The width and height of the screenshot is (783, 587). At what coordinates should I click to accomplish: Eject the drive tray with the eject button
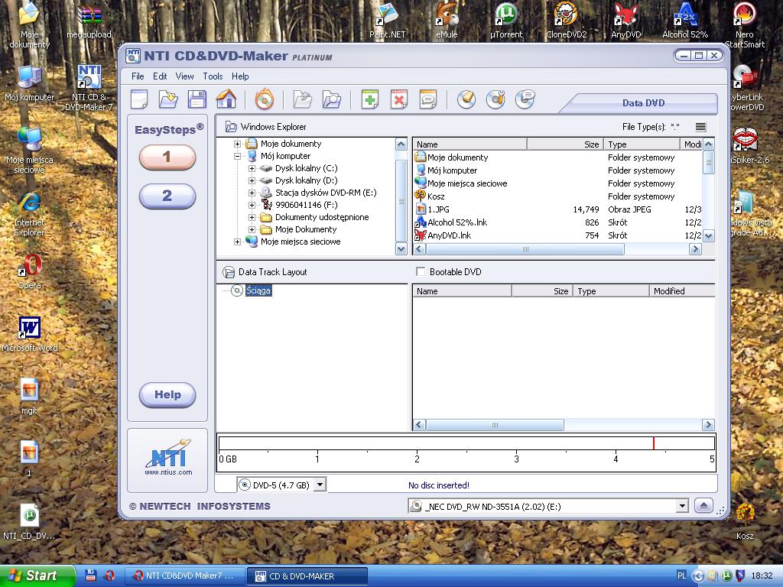pyautogui.click(x=703, y=506)
